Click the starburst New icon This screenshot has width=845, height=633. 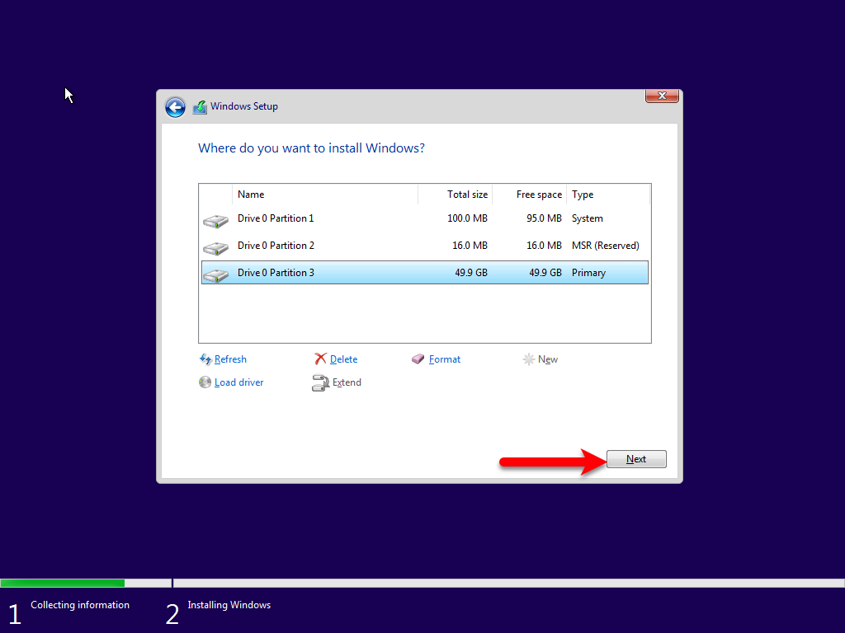point(529,359)
